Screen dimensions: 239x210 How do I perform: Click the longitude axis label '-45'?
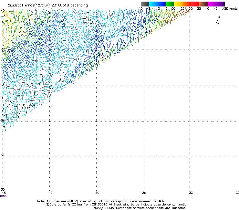coord(3,193)
